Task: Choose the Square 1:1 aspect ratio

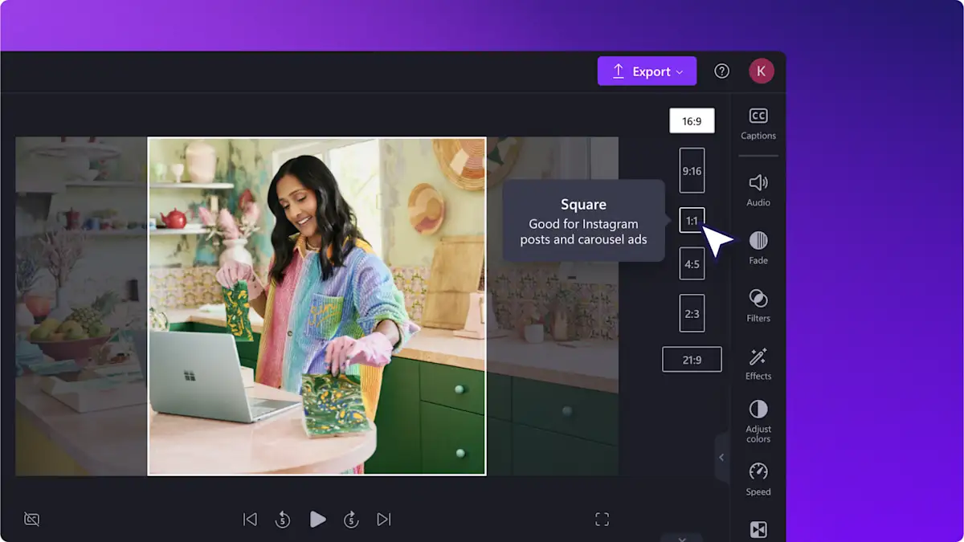Action: coord(692,219)
